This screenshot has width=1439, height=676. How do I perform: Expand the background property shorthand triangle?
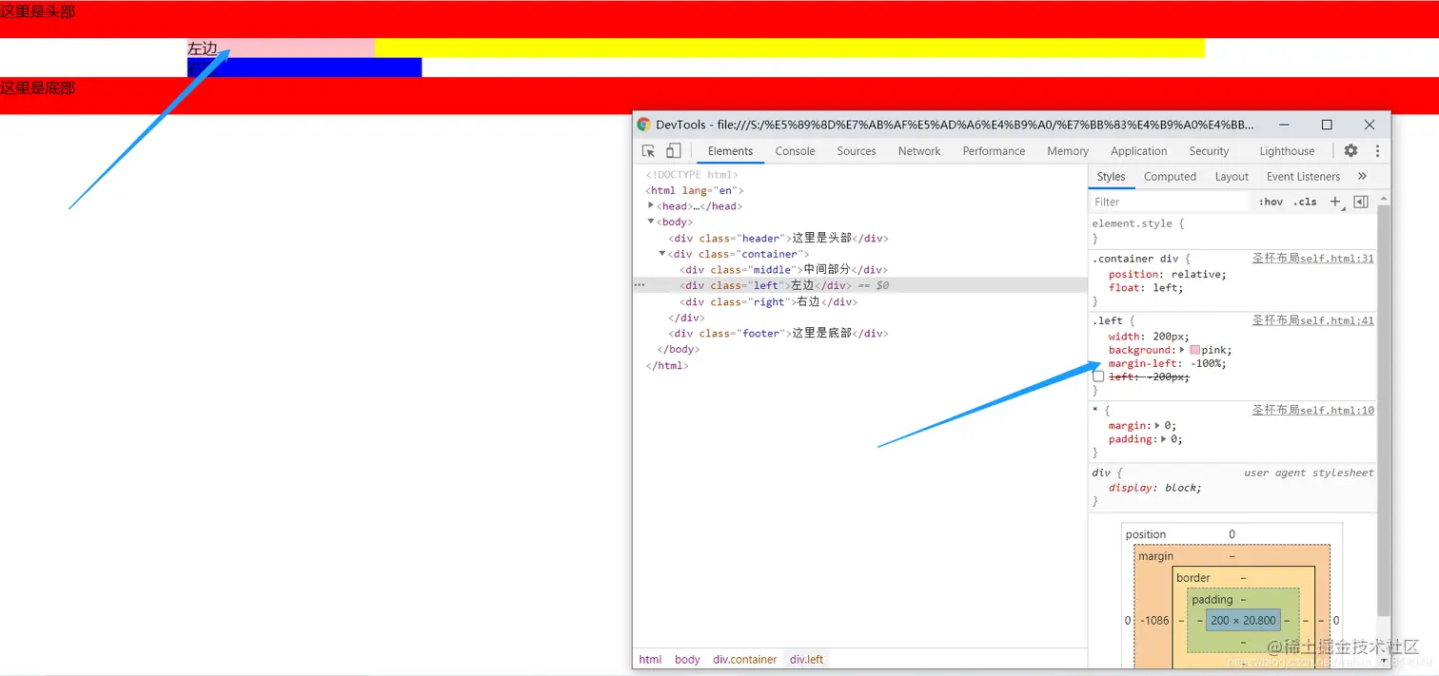click(x=1183, y=350)
